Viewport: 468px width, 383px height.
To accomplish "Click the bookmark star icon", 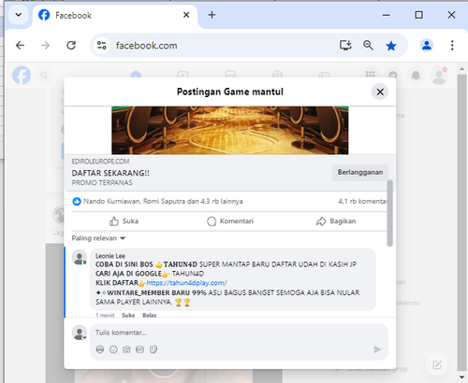I will click(391, 46).
